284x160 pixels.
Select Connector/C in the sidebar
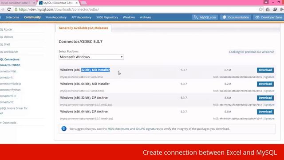7,102
